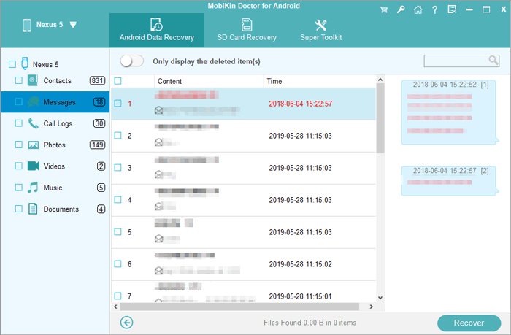This screenshot has width=511, height=335.
Task: Click inside the search input field
Action: (456, 61)
